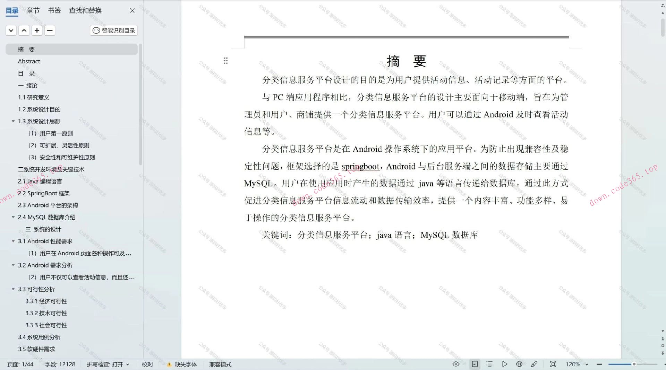Click the web page view globe icon
This screenshot has width=666, height=370.
[x=519, y=364]
